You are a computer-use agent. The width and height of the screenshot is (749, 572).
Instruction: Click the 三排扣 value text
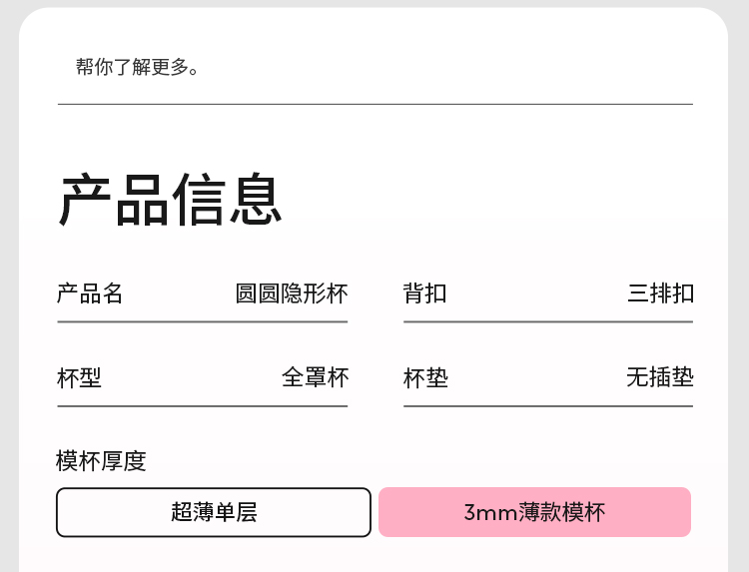click(x=660, y=293)
